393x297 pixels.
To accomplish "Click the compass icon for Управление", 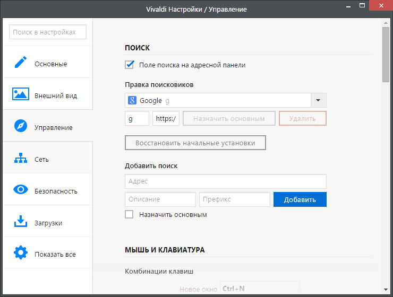I will point(21,126).
